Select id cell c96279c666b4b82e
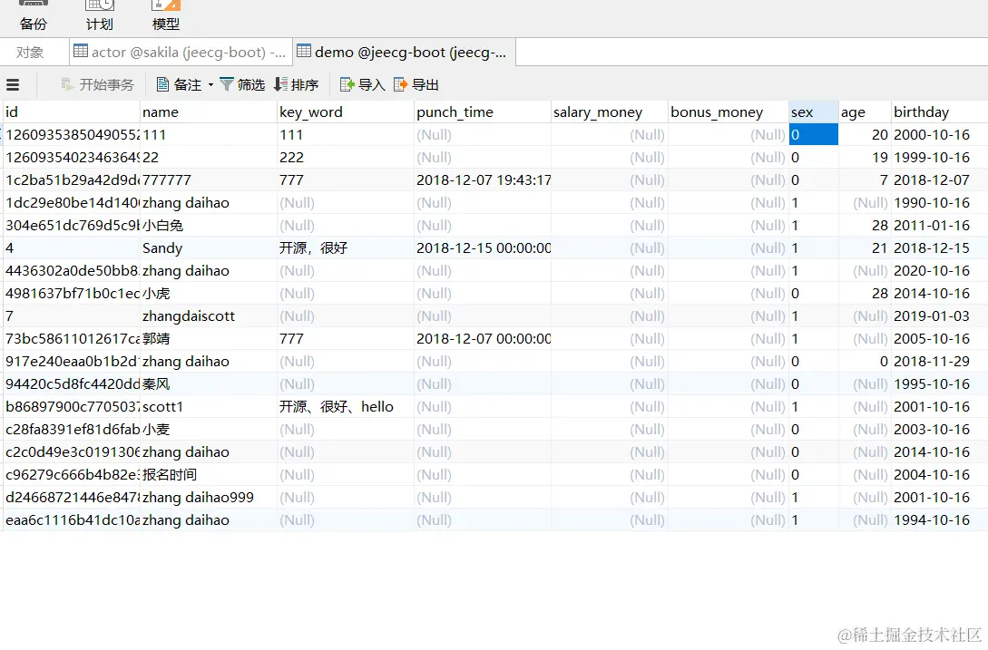This screenshot has height=650, width=988. (71, 475)
